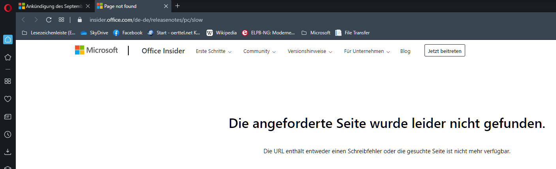
Task: Click the Microsoft logo on the page
Action: (96, 50)
